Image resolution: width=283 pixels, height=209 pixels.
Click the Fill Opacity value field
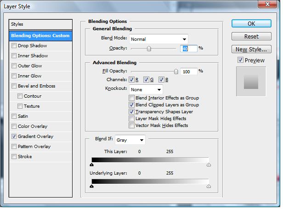(189, 71)
